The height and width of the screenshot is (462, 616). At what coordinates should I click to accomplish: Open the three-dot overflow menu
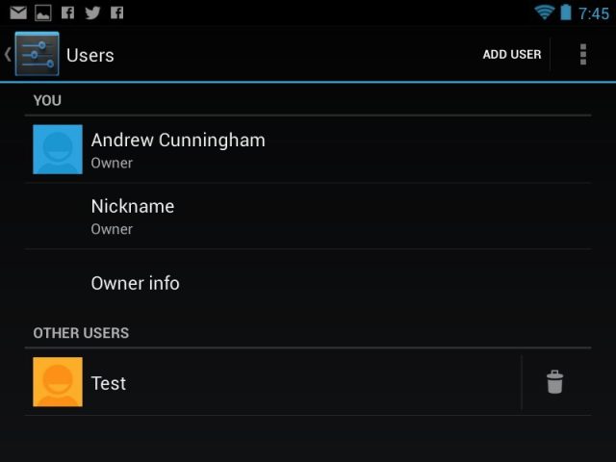point(583,54)
